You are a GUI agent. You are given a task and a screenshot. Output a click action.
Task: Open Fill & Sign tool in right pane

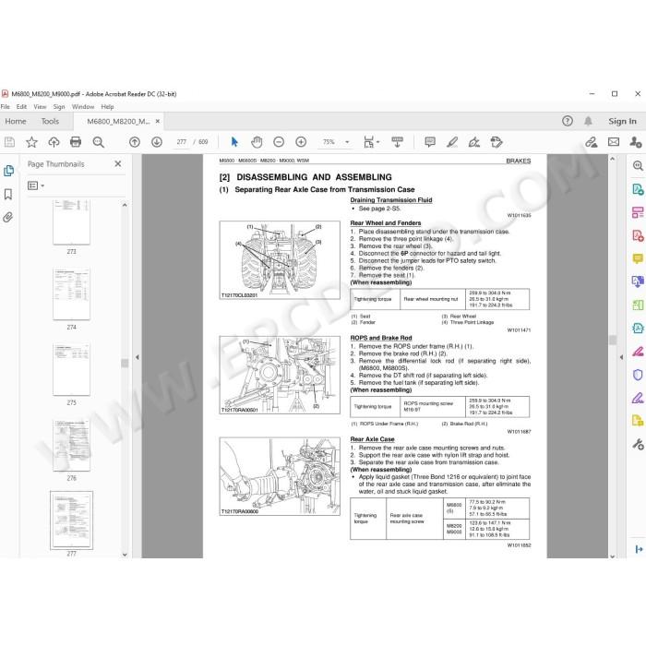point(638,398)
